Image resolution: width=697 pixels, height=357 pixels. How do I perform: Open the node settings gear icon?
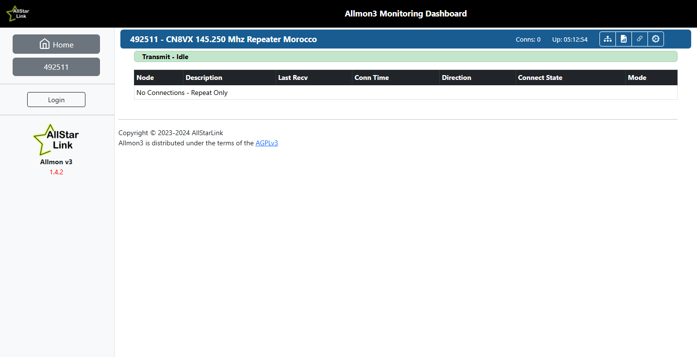click(656, 39)
